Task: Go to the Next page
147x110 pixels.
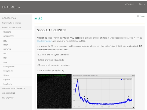Action: [142, 4]
